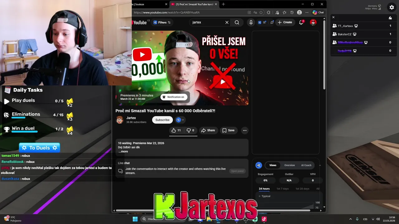Viewport: 399px width, 224px height.
Task: Like the video with thumbs up
Action: point(176,130)
